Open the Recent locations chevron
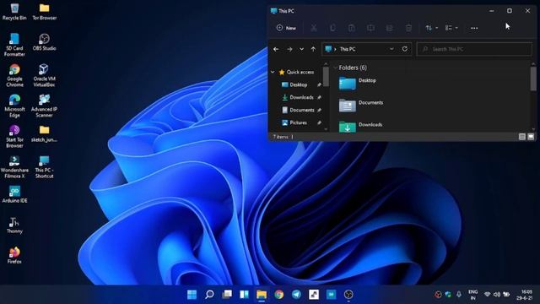The image size is (540, 304). [301, 49]
